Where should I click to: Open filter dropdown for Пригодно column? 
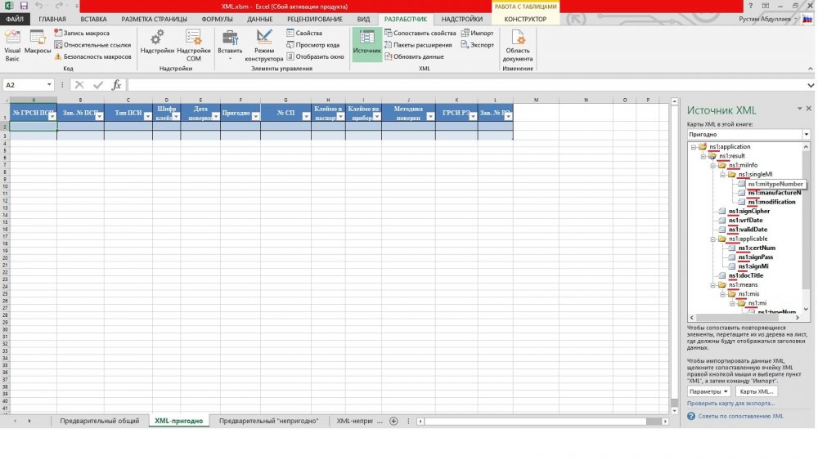point(254,117)
